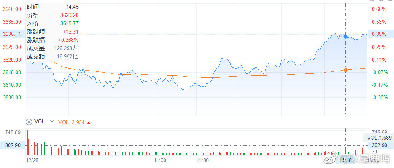Image resolution: width=394 pixels, height=168 pixels.
Task: Click the Weibo watermark logo
Action: click(327, 161)
